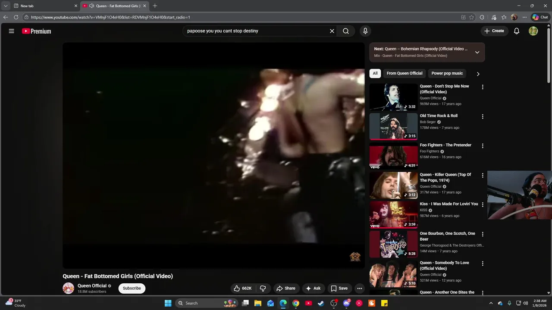
Task: Go to YouTube Premium home logo
Action: click(x=37, y=31)
